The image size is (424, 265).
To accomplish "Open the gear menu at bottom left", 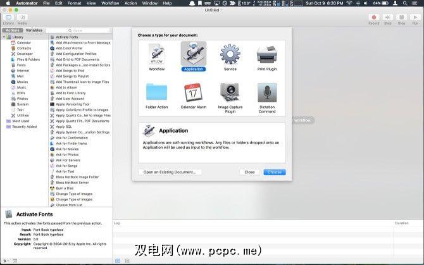I will click(x=6, y=261).
